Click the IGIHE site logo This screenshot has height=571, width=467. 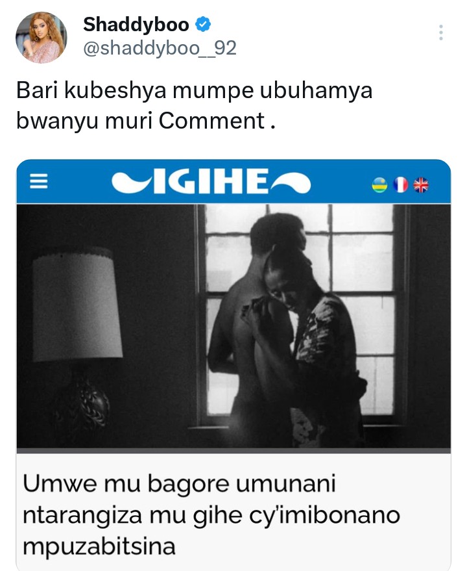pyautogui.click(x=211, y=181)
